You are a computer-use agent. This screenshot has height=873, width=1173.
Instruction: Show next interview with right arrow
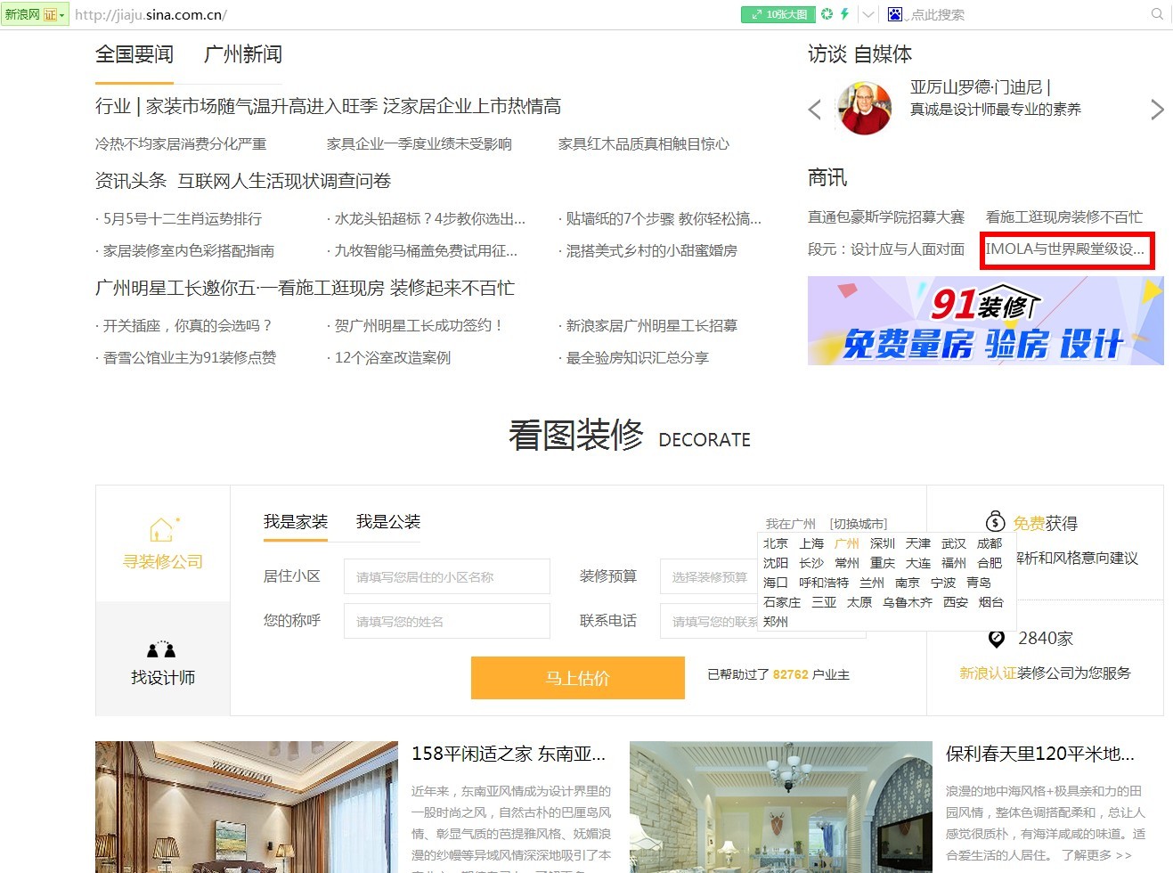(1156, 110)
